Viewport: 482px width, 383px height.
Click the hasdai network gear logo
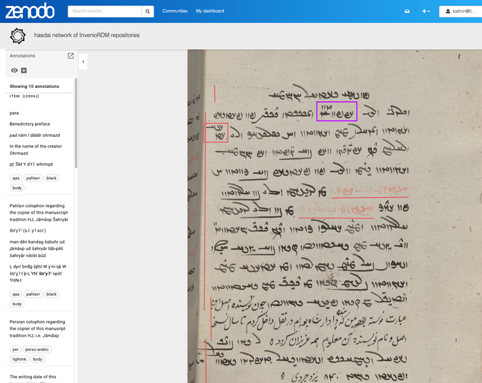point(18,36)
